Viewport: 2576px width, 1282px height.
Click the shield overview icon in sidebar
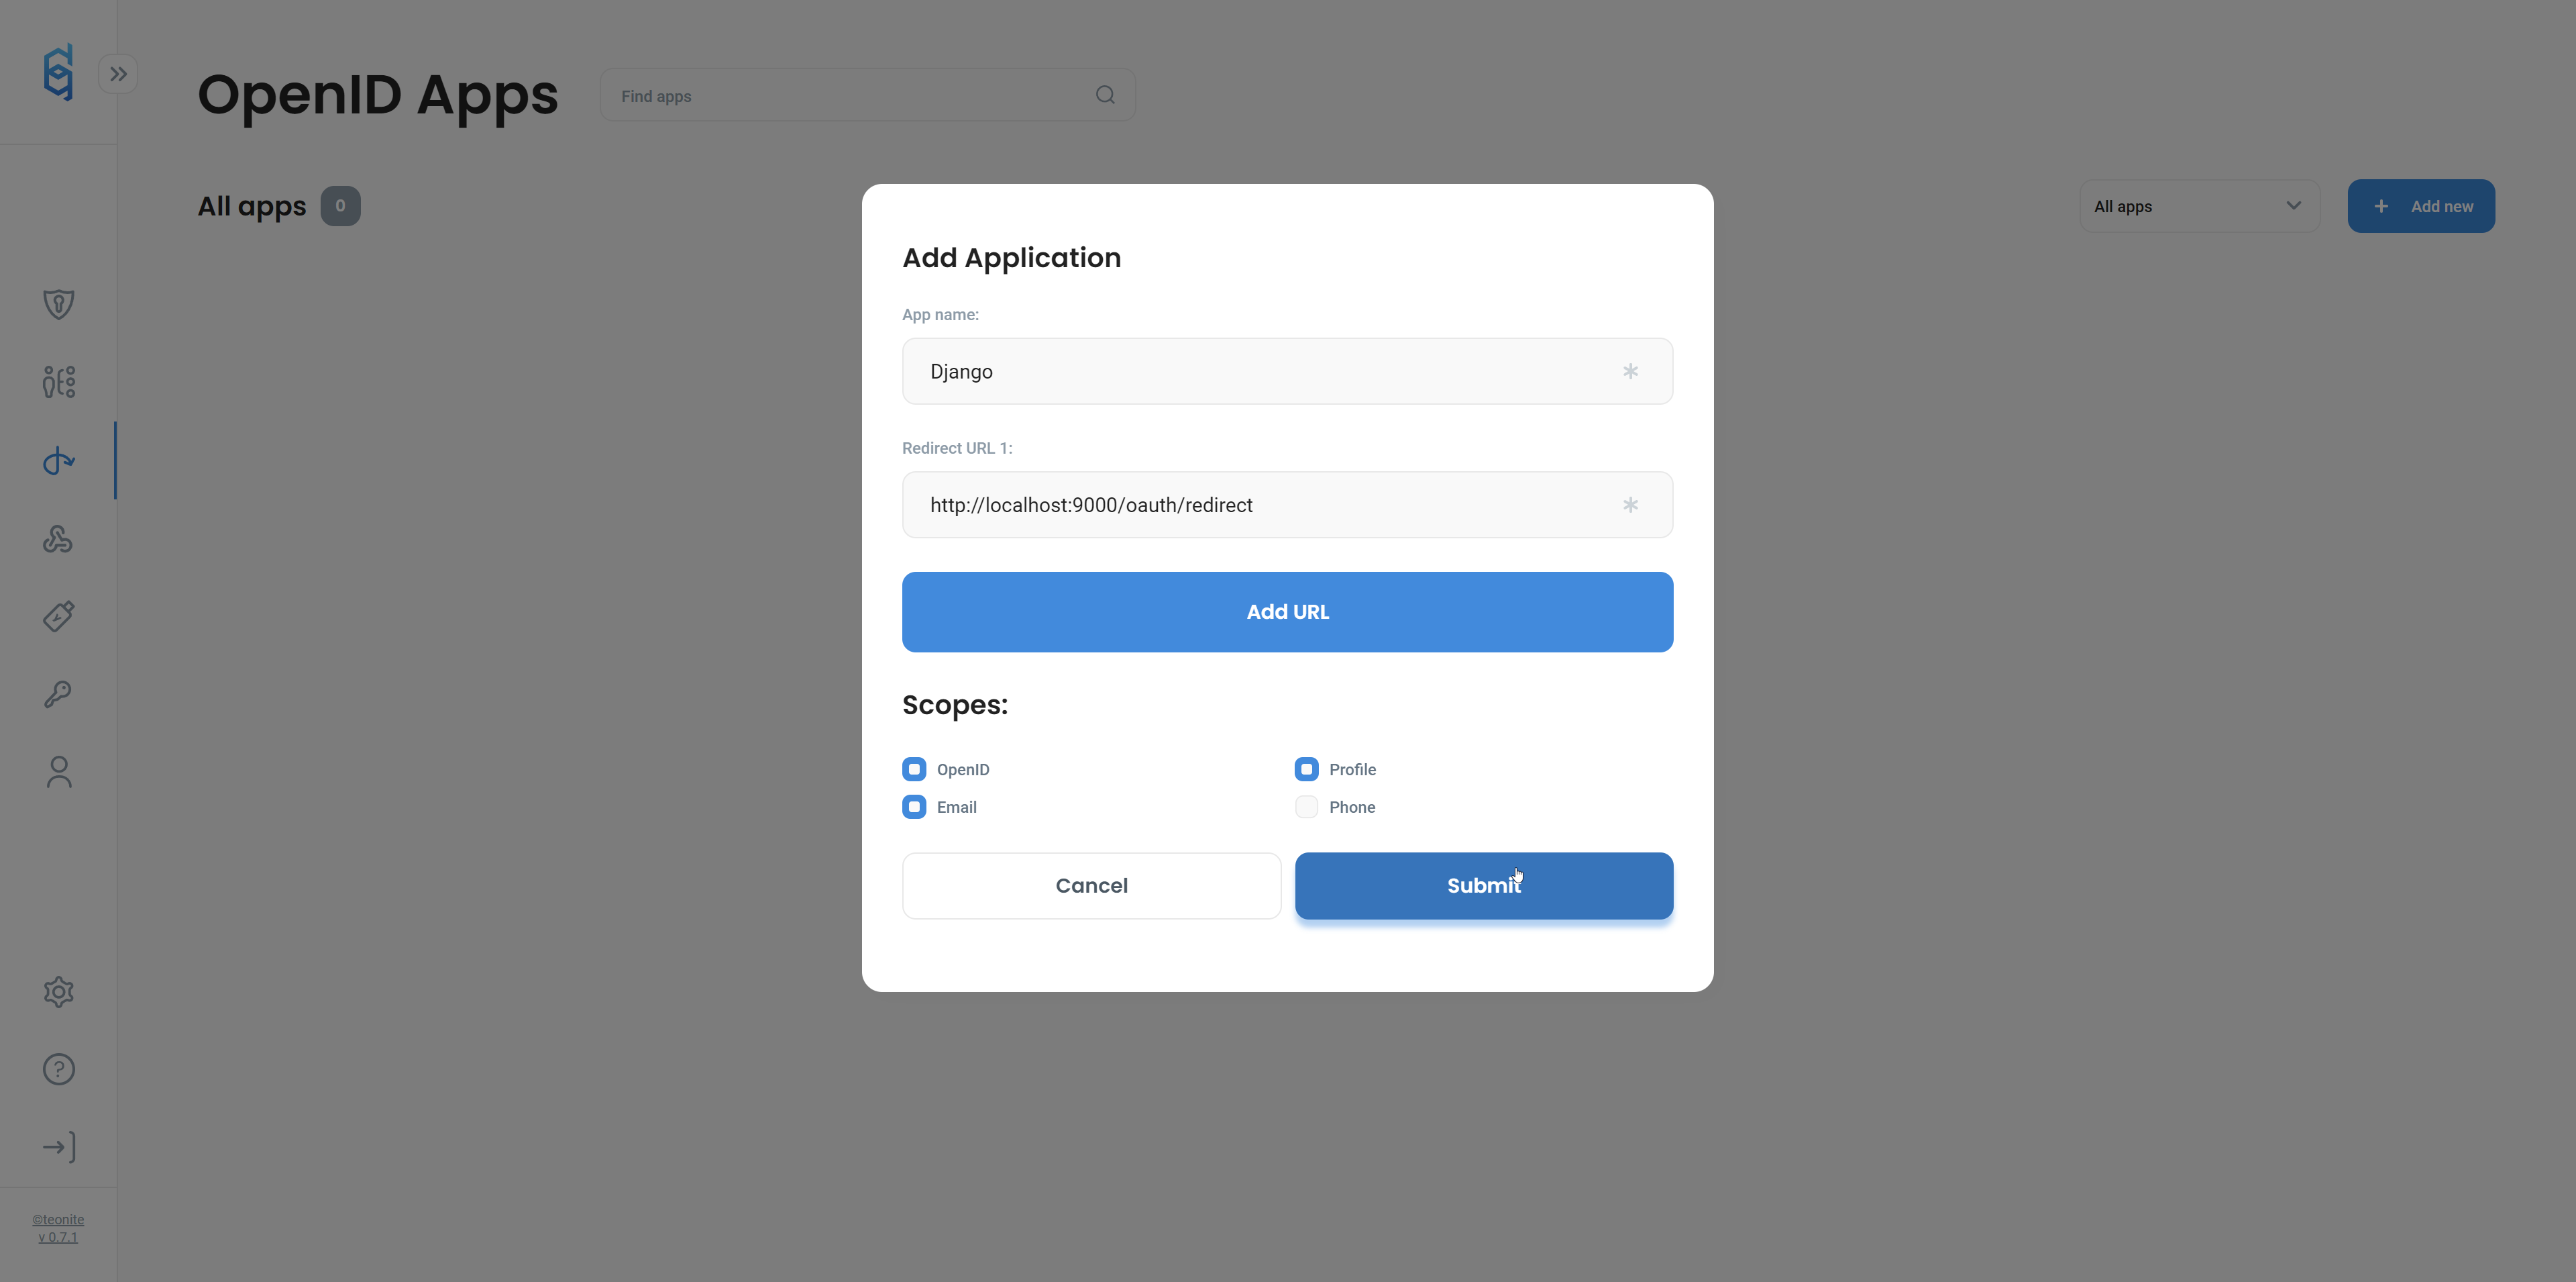pos(58,304)
